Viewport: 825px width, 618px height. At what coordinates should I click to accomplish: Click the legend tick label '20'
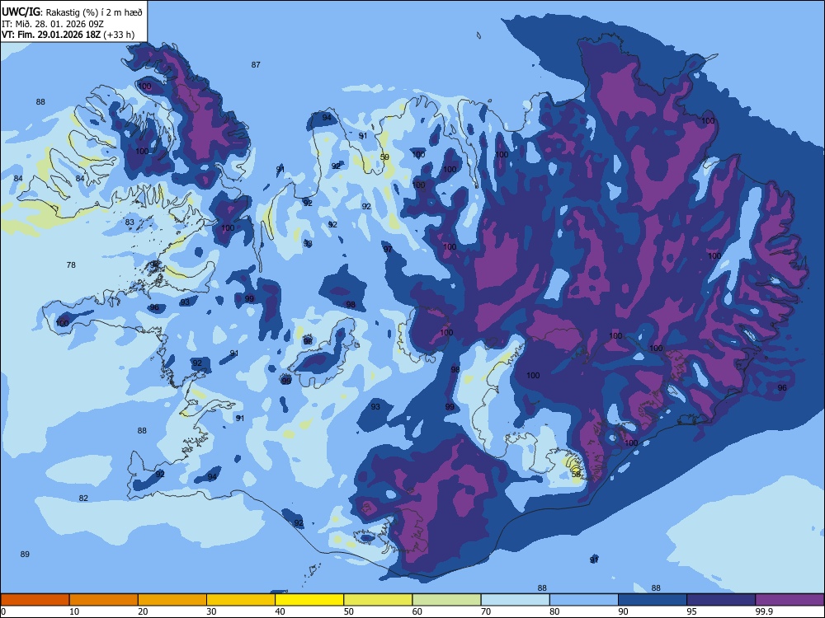coord(143,611)
